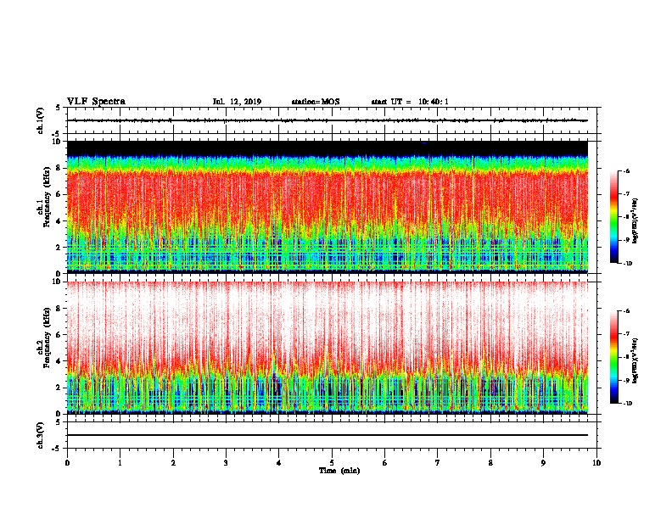Click the "6" frequency tick of ch.1 panel
Image resolution: width=672 pixels, height=519 pixels.
[59, 194]
